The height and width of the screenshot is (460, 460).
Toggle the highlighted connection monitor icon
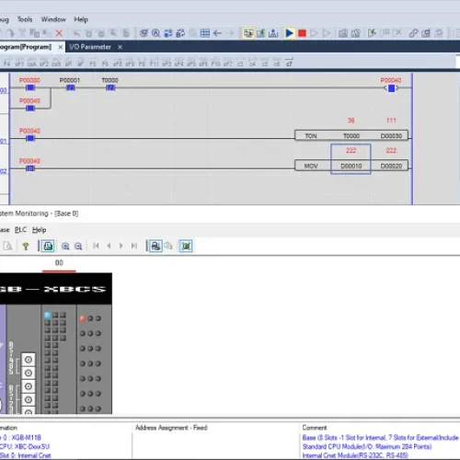point(155,246)
